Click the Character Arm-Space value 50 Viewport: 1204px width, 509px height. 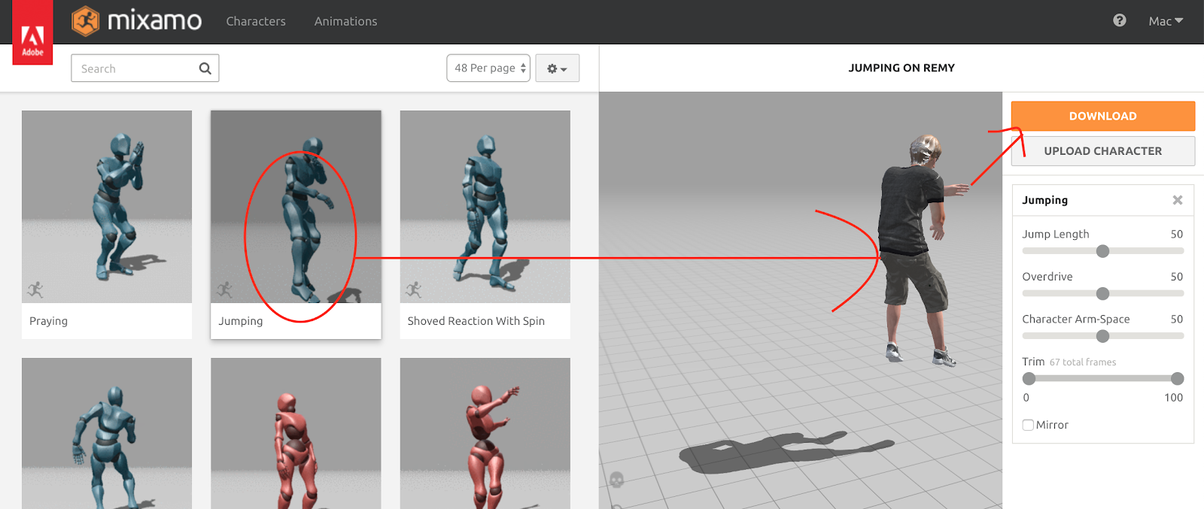pyautogui.click(x=1177, y=319)
